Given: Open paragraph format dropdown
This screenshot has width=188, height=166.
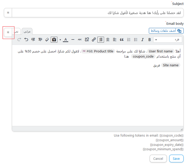Looking at the screenshot, I should click(x=168, y=40).
